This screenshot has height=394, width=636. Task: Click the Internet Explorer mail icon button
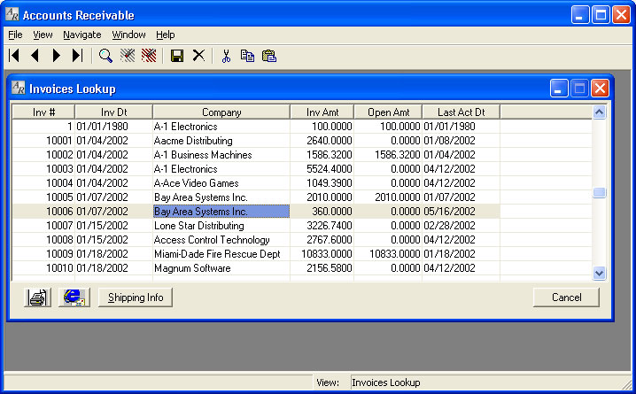coord(74,297)
